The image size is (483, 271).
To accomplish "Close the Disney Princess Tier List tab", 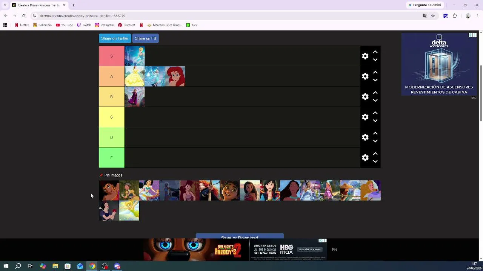I will click(64, 5).
